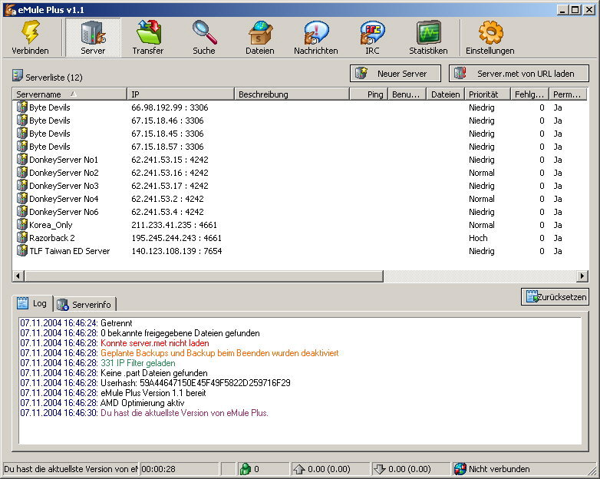
Task: Sort by Benu... users column header
Action: coord(407,94)
